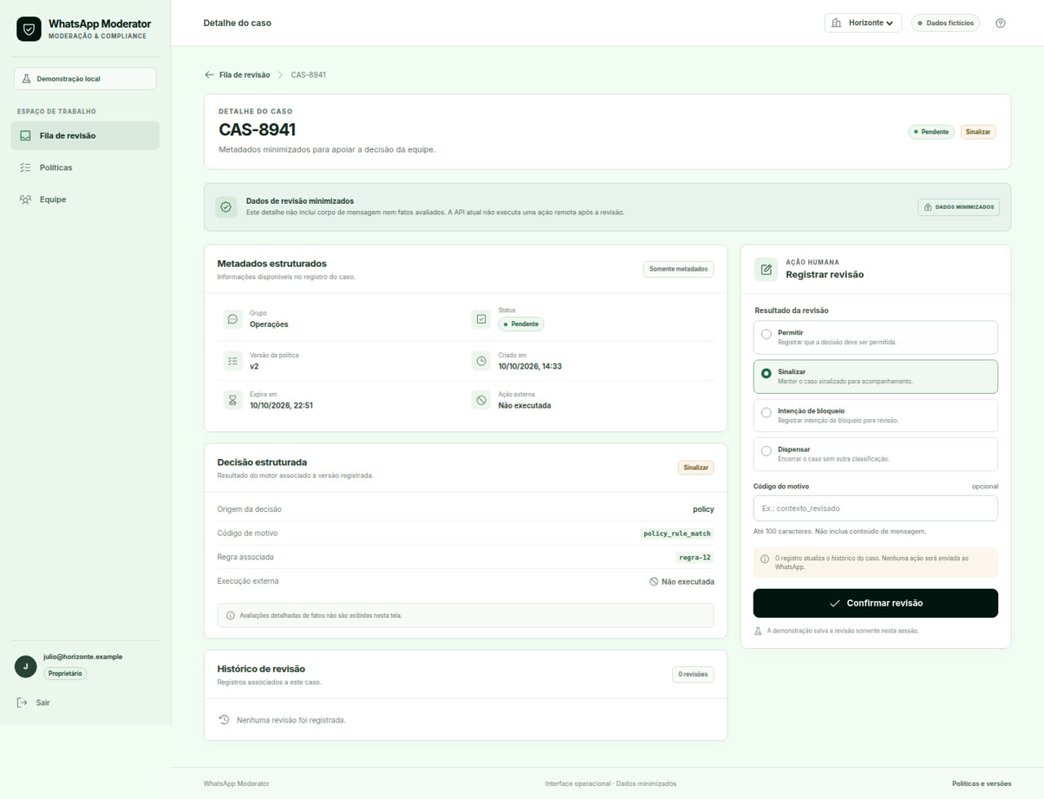
Task: Click the CAS-8941 breadcrumb text
Action: pyautogui.click(x=308, y=75)
